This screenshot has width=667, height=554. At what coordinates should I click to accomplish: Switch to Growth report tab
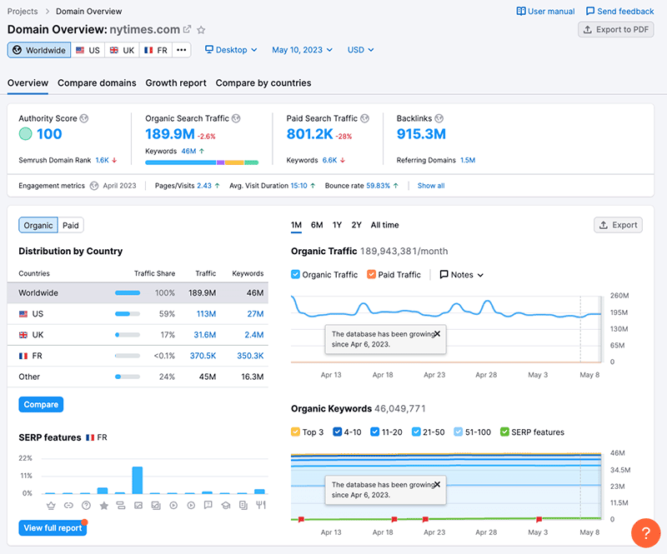click(176, 83)
